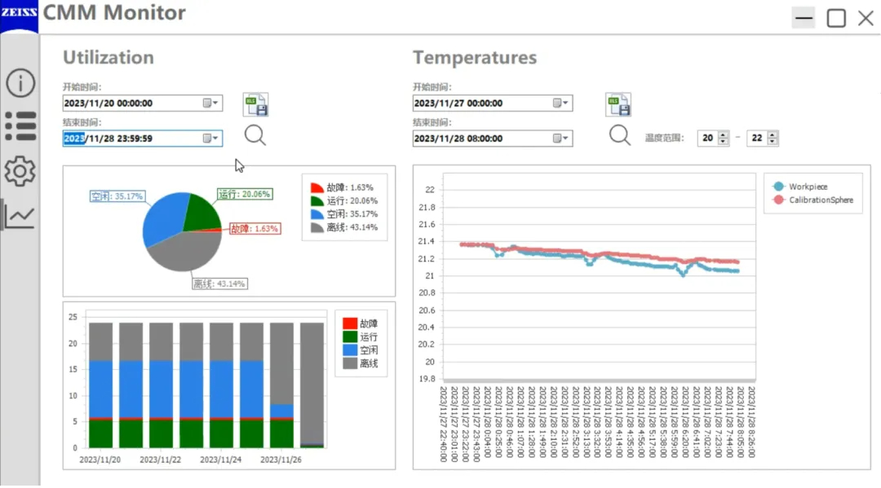Click pie legend red 故障 1.63% entry
This screenshot has width=881, height=488.
(342, 187)
